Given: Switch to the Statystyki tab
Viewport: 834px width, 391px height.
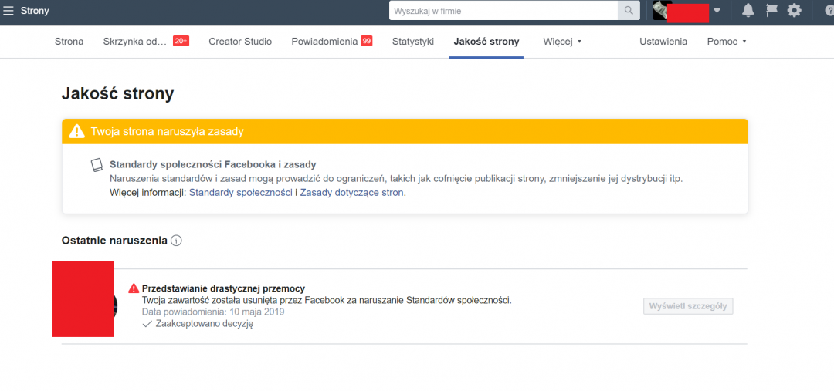Looking at the screenshot, I should tap(413, 42).
